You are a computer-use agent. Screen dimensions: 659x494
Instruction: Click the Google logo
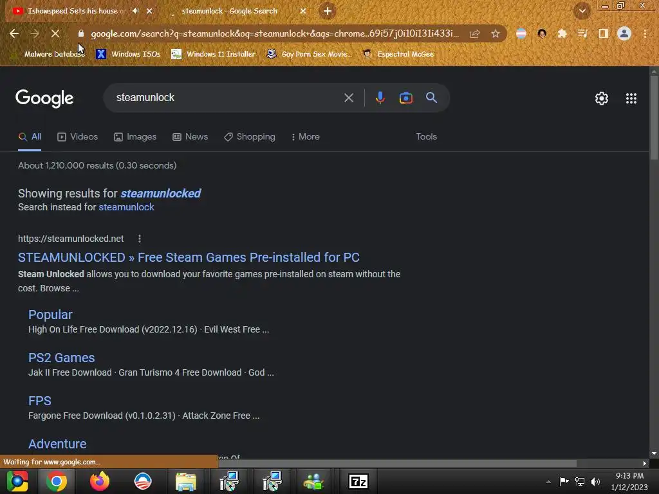[x=44, y=98]
